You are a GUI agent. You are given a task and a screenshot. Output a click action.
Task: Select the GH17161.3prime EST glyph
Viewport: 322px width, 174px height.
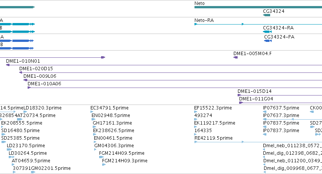point(95,127)
